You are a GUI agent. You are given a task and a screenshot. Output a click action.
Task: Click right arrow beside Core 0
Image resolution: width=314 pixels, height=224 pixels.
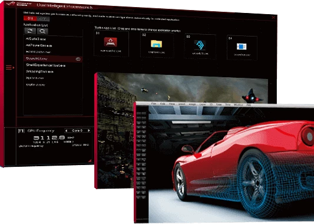(89, 130)
